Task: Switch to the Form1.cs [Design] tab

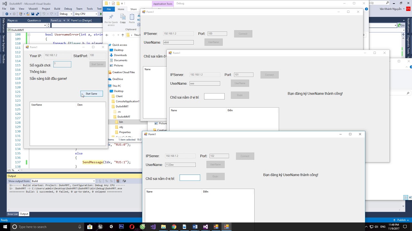Action: tap(81, 21)
